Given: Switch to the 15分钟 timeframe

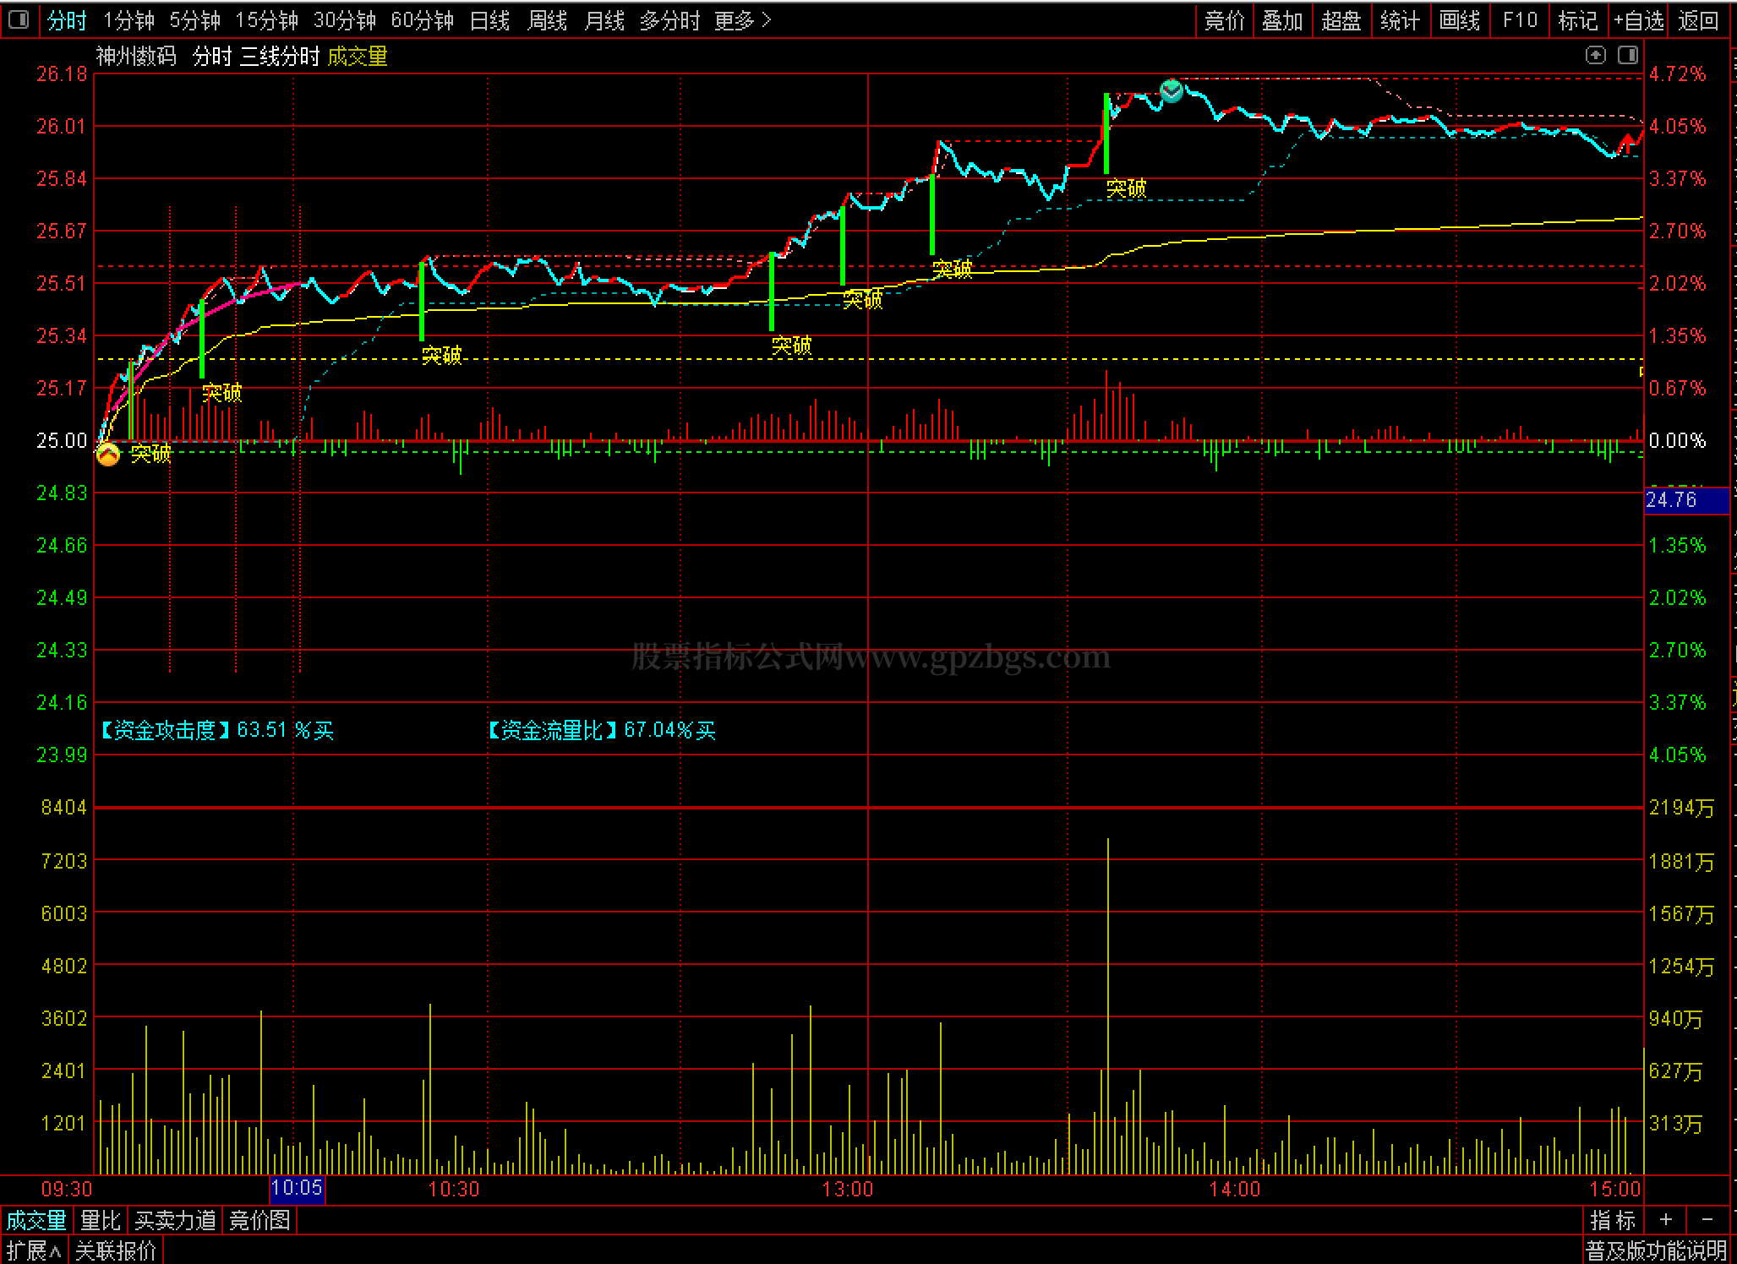Looking at the screenshot, I should (x=266, y=20).
